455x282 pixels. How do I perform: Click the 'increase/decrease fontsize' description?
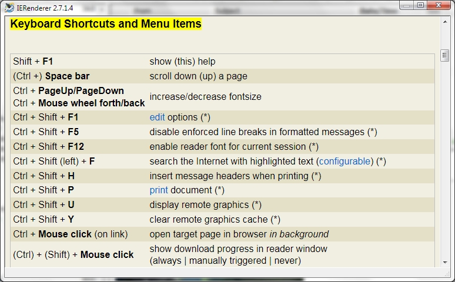coord(205,96)
